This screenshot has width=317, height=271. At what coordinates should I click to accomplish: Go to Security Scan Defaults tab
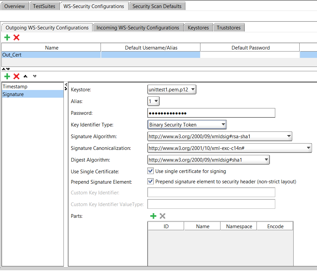point(157,6)
